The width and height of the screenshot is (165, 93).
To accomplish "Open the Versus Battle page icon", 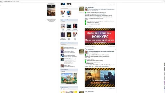I will coord(62,66).
